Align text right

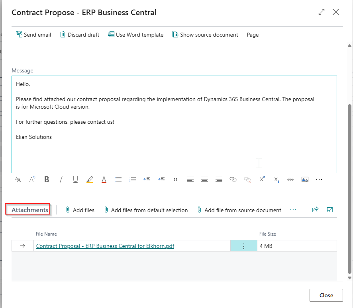tap(219, 179)
